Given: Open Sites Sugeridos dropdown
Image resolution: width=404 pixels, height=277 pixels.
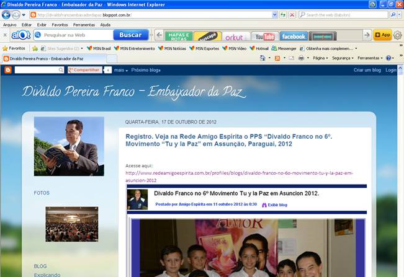Looking at the screenshot, I should click(x=62, y=48).
